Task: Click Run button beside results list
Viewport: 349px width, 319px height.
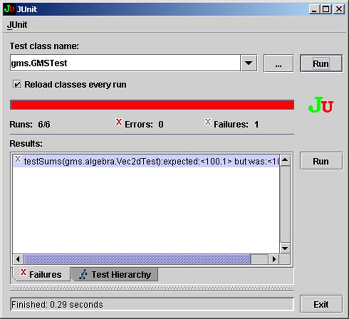Action: [x=321, y=161]
